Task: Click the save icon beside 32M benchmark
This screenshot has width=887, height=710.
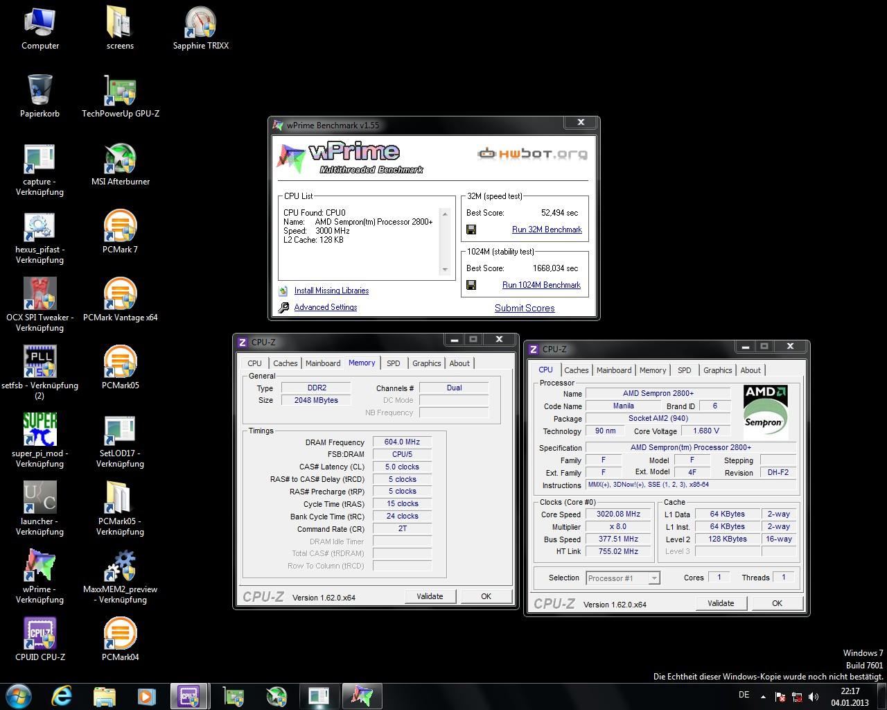Action: coord(471,230)
